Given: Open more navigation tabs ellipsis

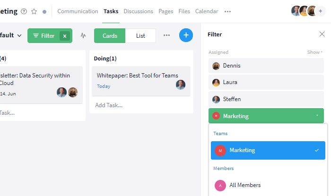Looking at the screenshot, I should pos(228,11).
